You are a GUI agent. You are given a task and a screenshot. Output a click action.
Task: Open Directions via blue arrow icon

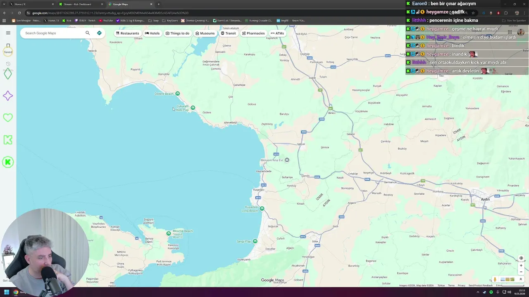pyautogui.click(x=99, y=33)
